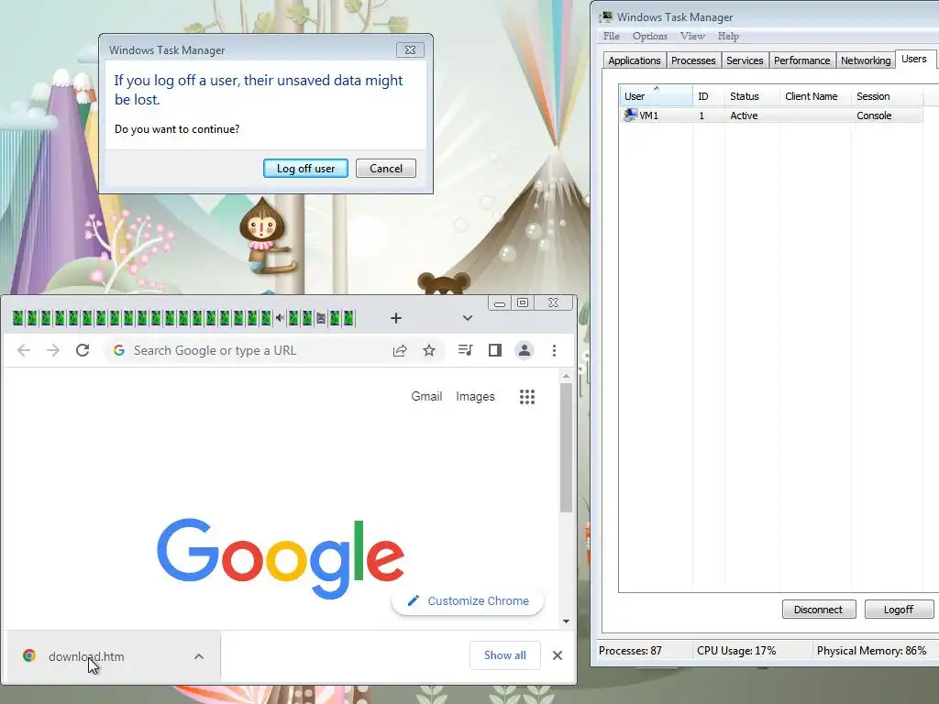Open the Options menu in Task Manager
This screenshot has height=704, width=939.
(650, 36)
